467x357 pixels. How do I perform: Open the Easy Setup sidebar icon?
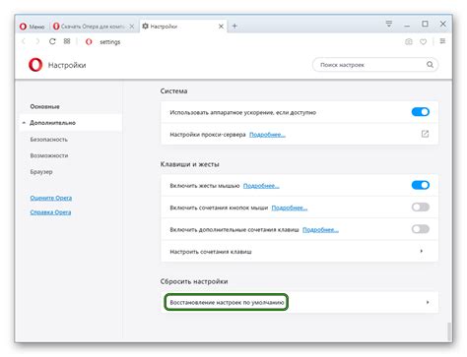coord(442,41)
